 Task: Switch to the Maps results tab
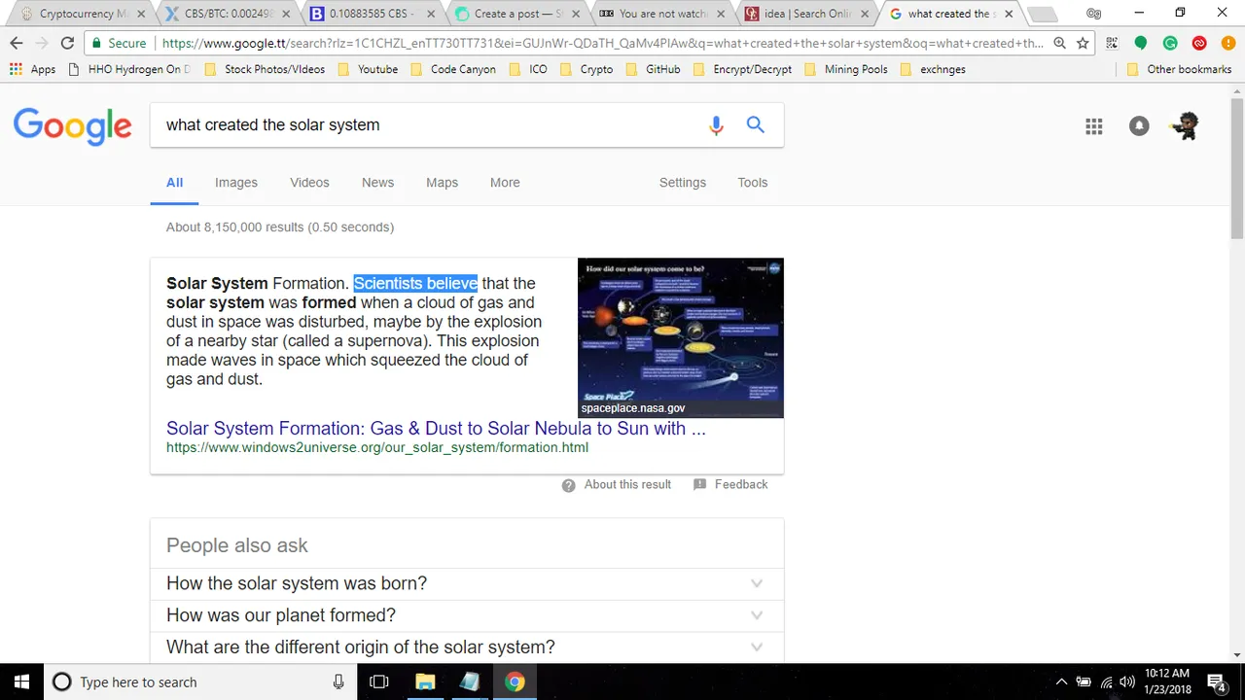pos(442,183)
